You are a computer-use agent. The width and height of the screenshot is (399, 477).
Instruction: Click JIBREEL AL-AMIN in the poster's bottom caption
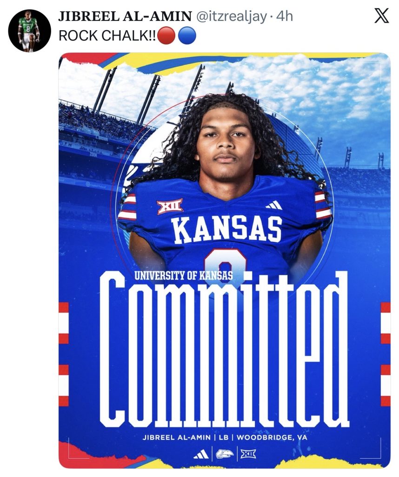coord(176,438)
